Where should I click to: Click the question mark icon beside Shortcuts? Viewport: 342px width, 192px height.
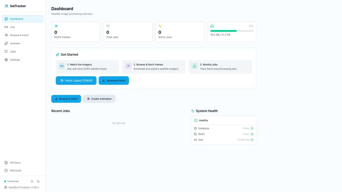point(6,170)
